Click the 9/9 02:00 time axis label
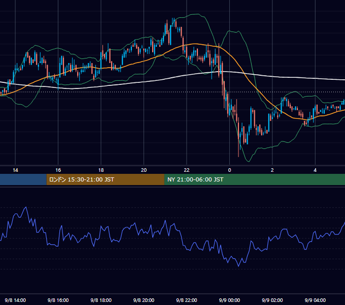Screen dimensions: 345x305 pos(272,300)
